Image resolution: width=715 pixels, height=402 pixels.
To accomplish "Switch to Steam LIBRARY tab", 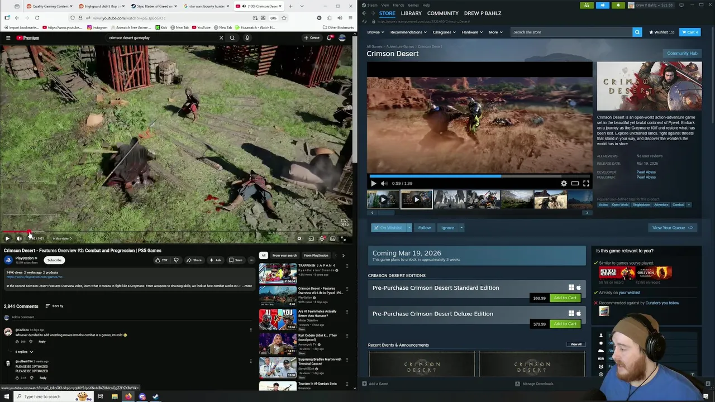I will click(411, 13).
